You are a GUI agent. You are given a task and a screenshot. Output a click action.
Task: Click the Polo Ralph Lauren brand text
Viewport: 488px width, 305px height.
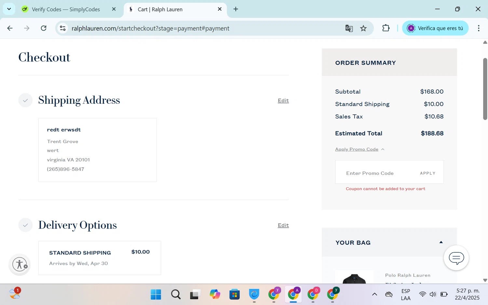click(x=408, y=275)
